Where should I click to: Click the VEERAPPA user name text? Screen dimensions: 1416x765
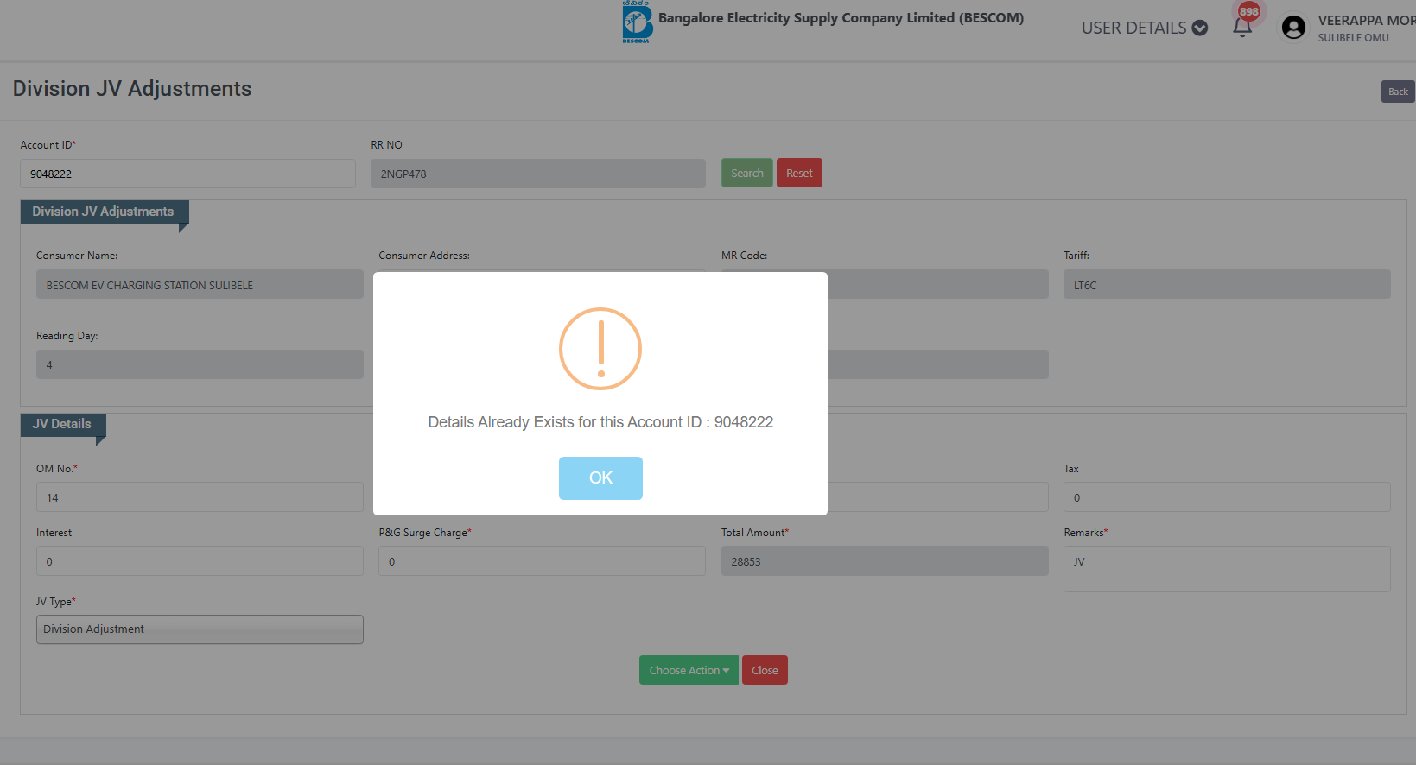pos(1367,20)
